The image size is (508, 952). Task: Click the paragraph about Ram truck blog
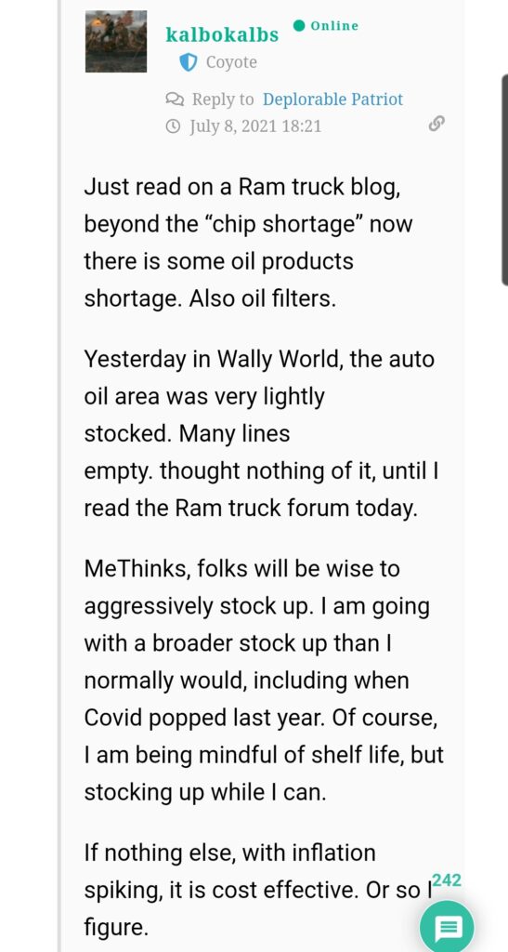(247, 243)
